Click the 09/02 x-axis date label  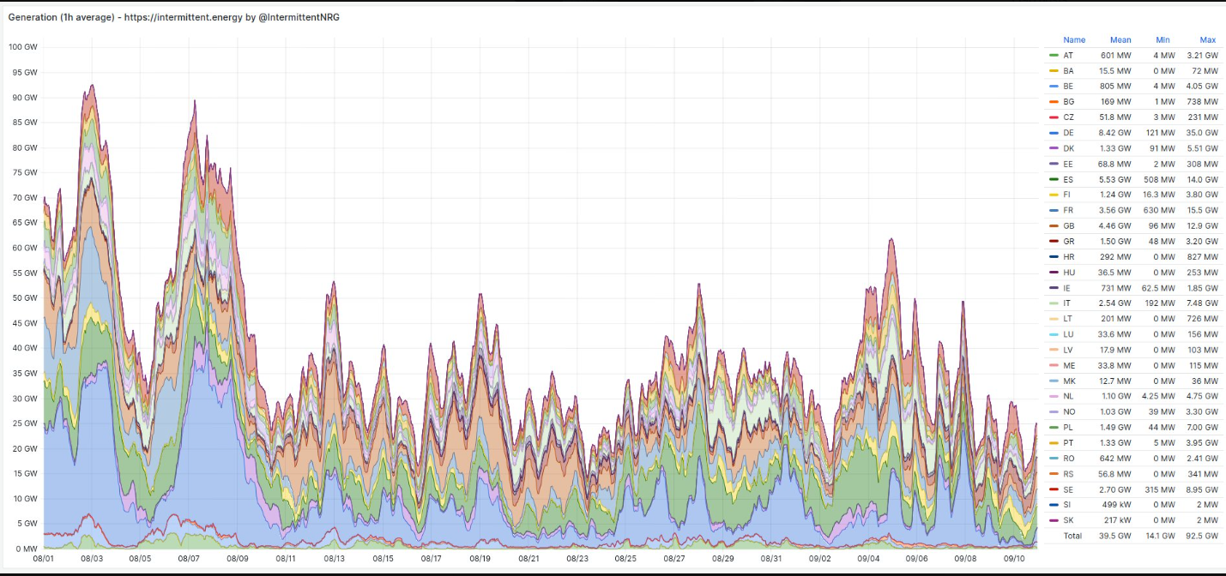click(x=819, y=559)
